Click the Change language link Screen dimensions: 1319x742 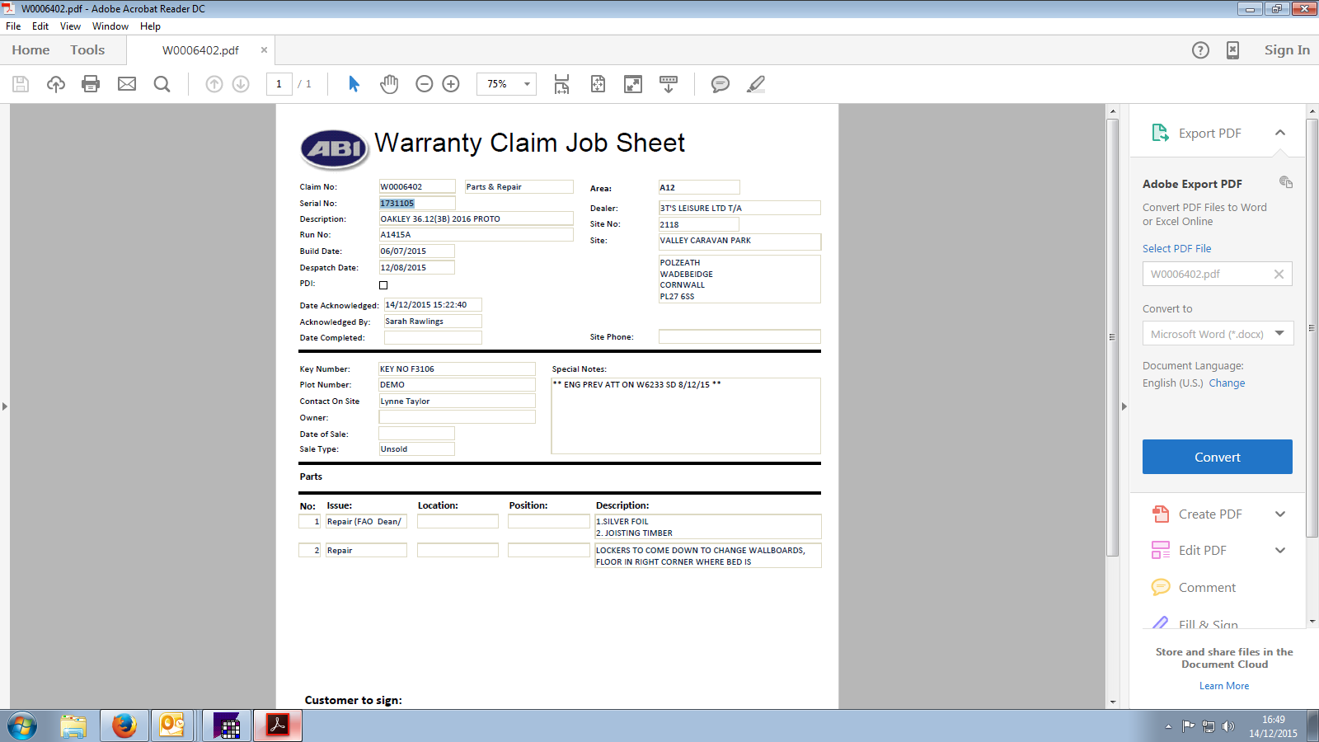1227,383
